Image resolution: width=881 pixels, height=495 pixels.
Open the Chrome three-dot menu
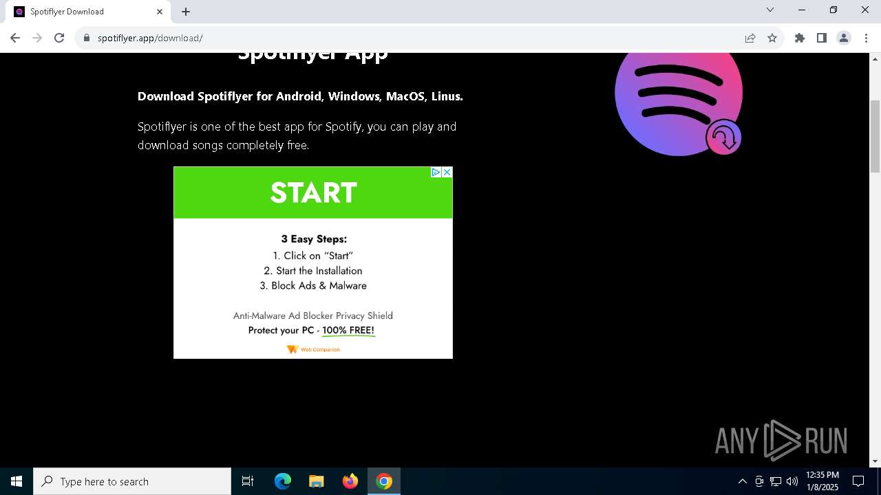tap(866, 38)
